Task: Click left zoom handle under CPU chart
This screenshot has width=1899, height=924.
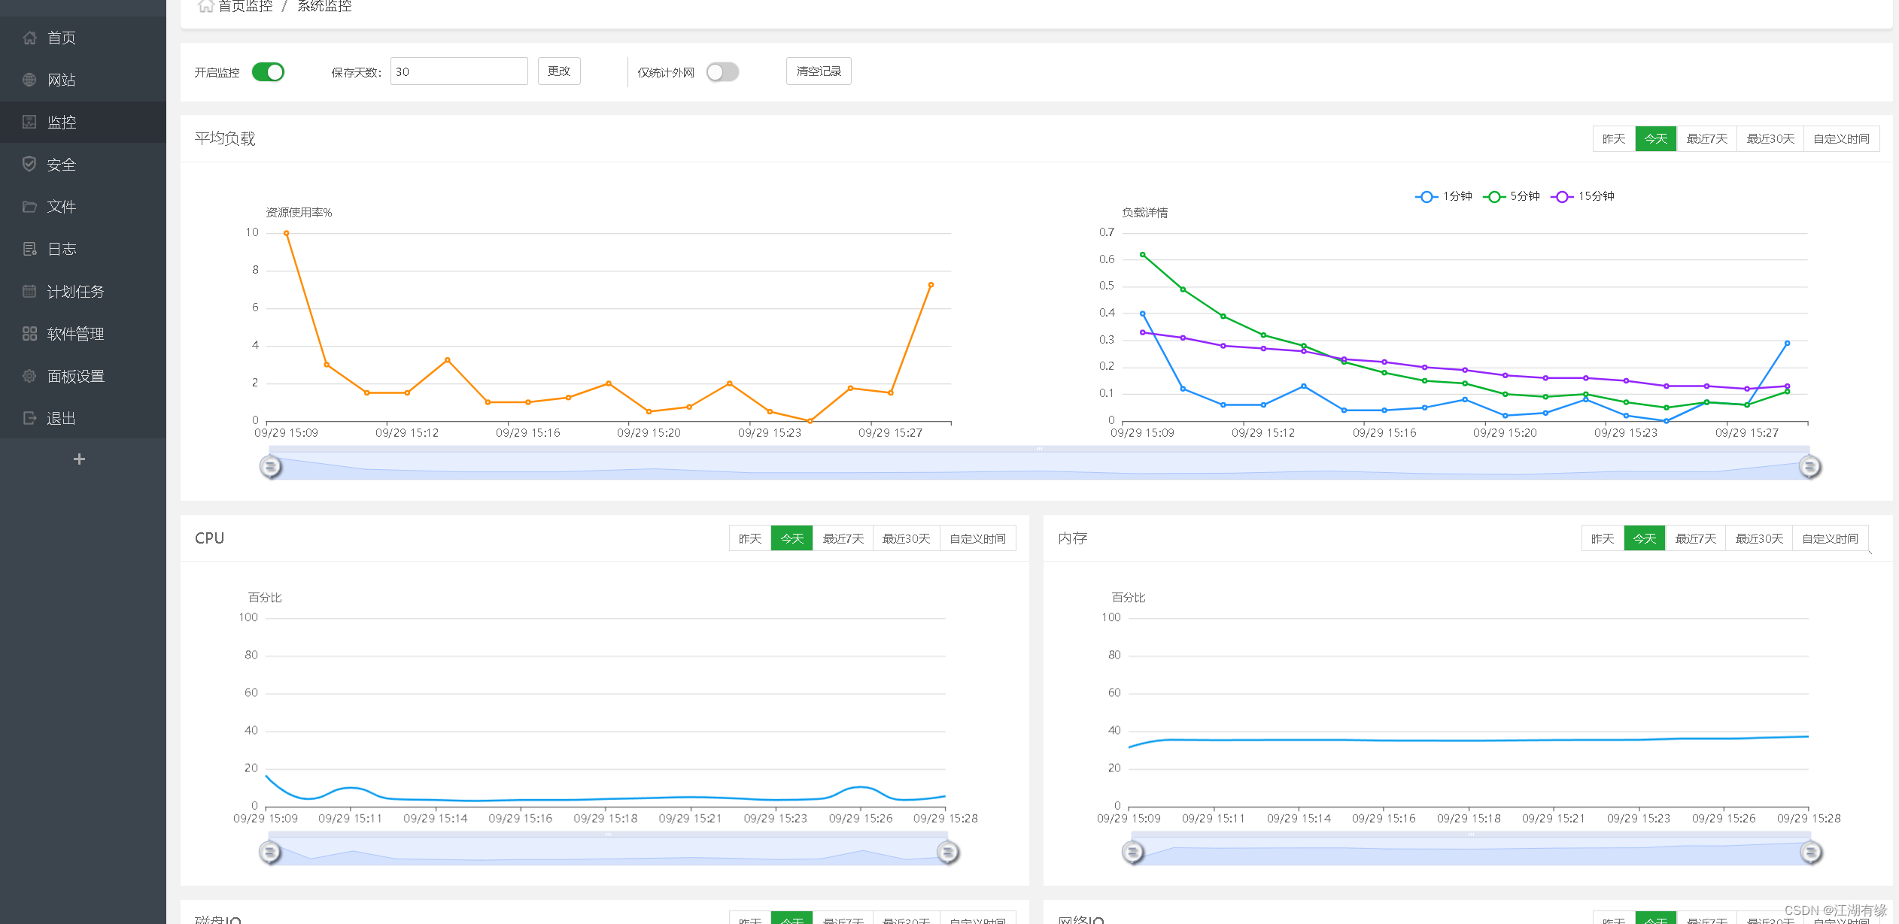Action: pyautogui.click(x=270, y=852)
